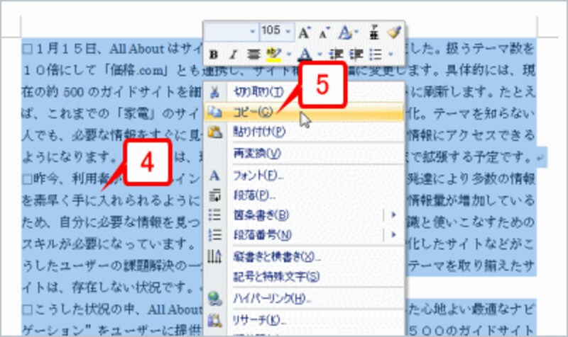Click text '情報にアクセスできる'
The width and height of the screenshot is (568, 337).
pos(471,135)
